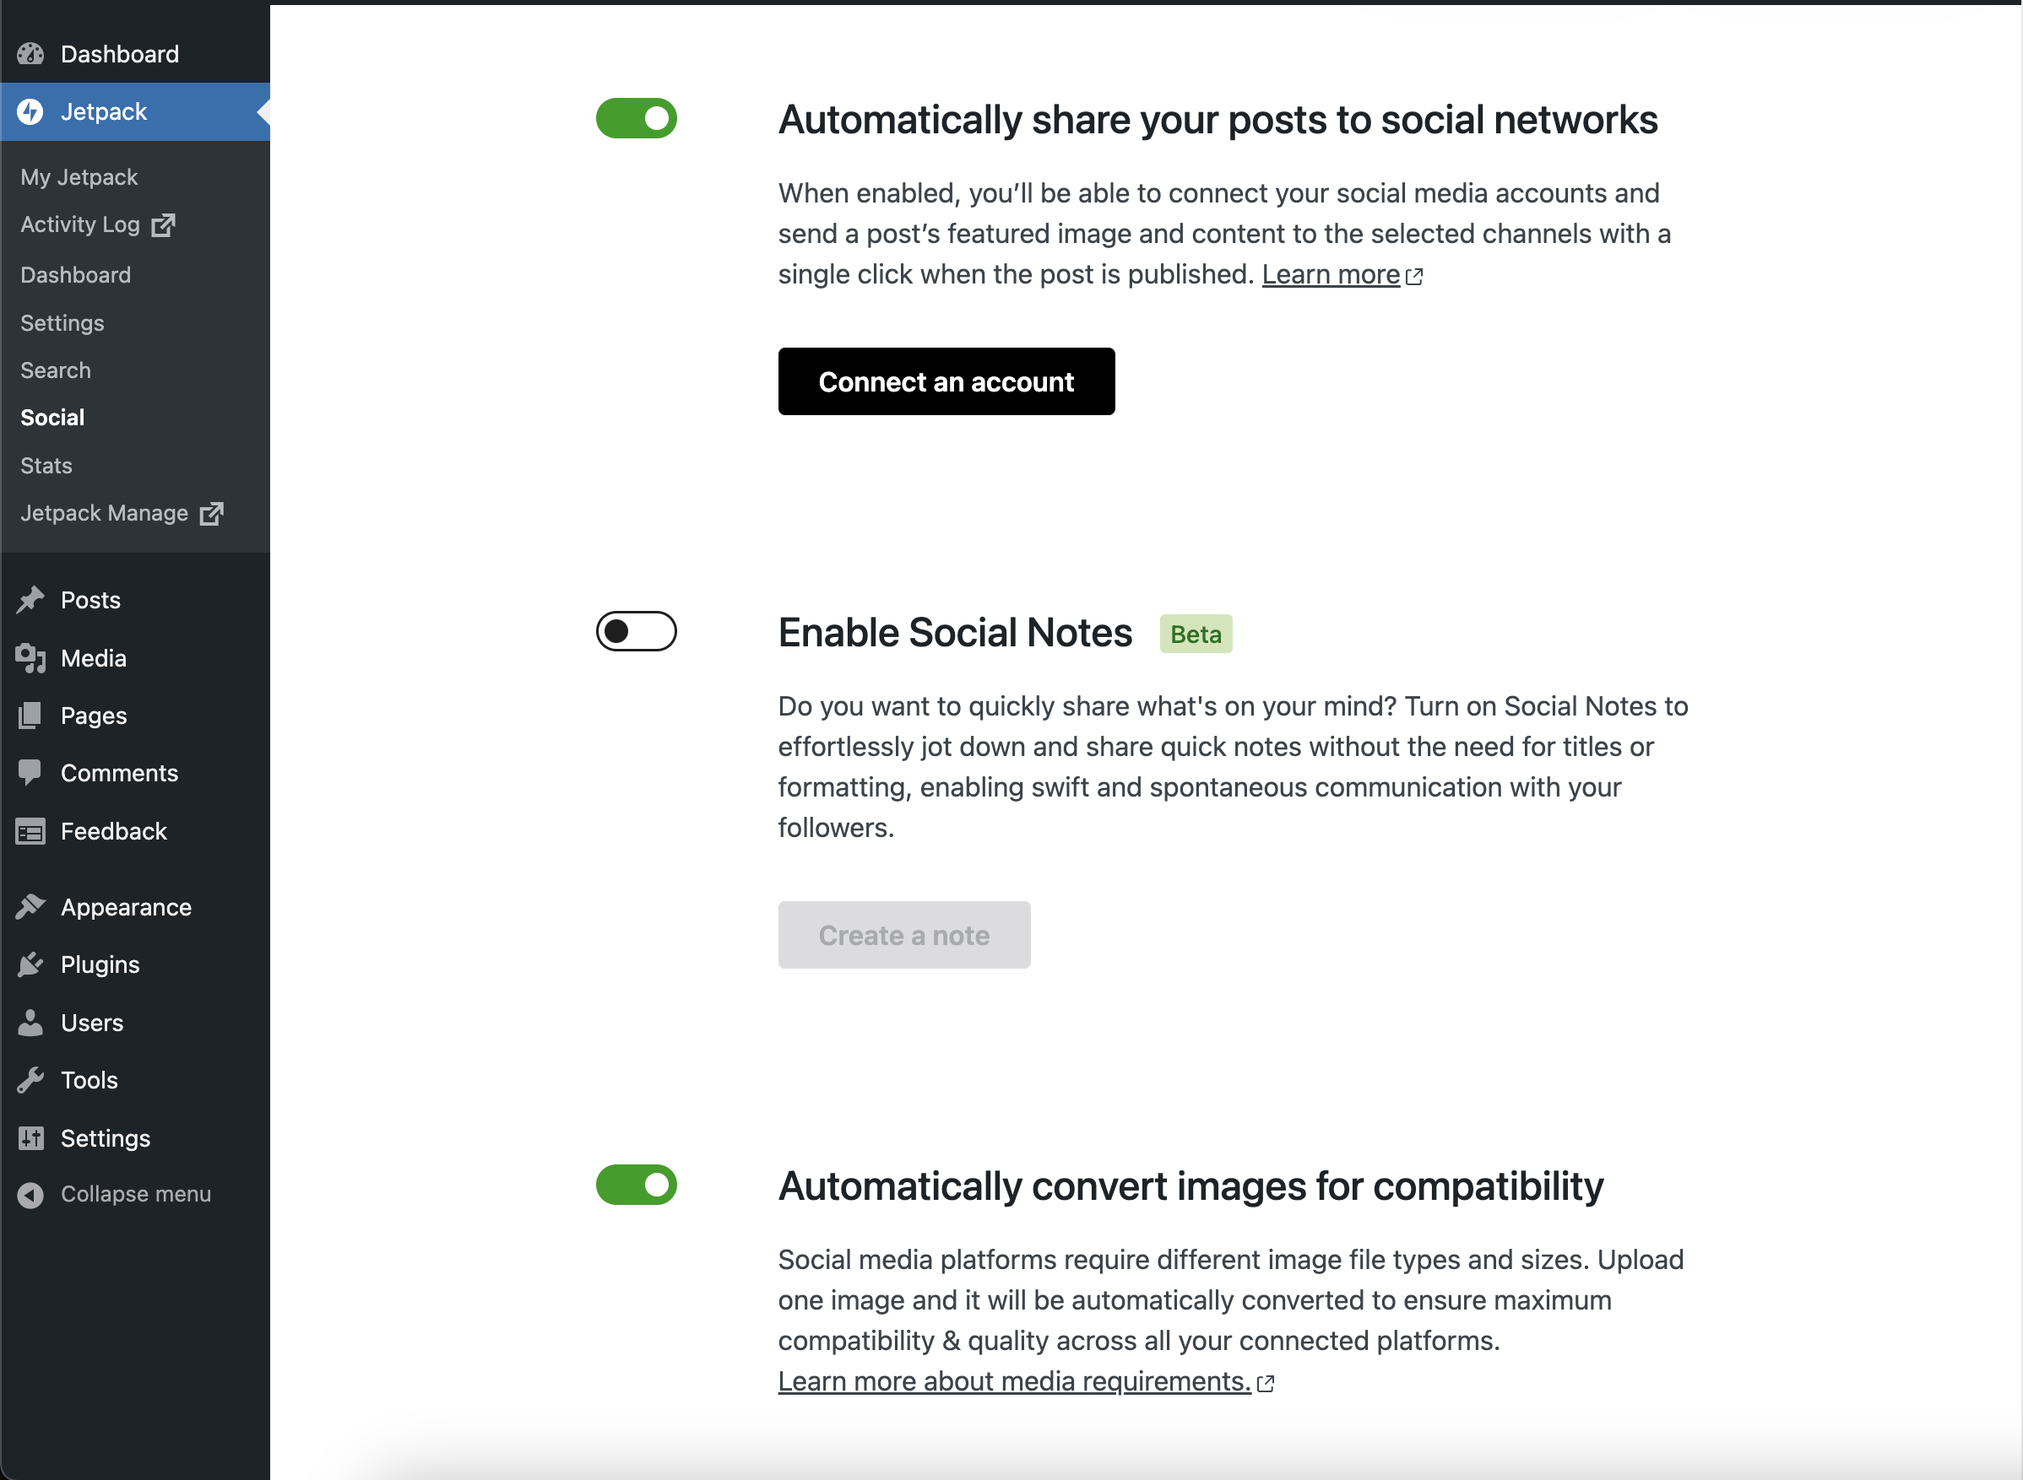Collapse the sidebar menu
Image resolution: width=2023 pixels, height=1480 pixels.
pyautogui.click(x=135, y=1193)
